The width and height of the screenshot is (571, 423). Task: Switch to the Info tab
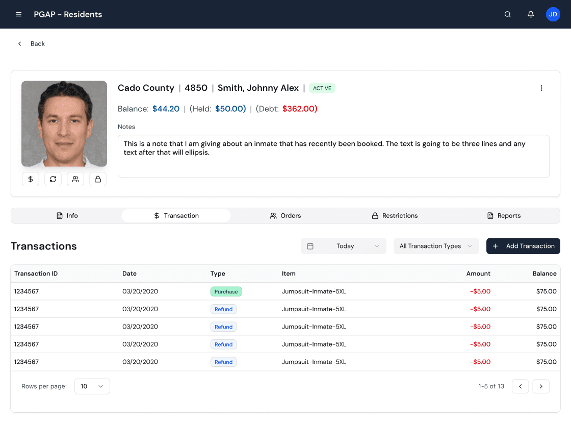(x=67, y=216)
